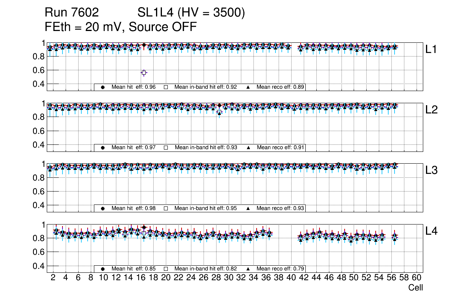Click the x-axis tick label 40
This screenshot has height=303, width=470.
(291, 277)
